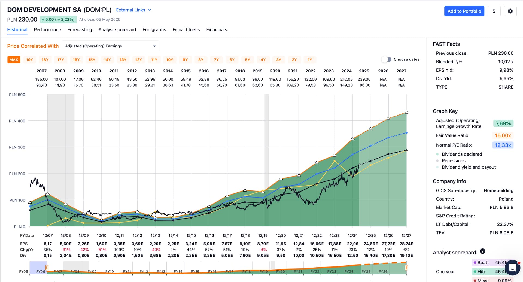Select the 18Y time range
Viewport: 523px width, 282px height.
[45, 60]
